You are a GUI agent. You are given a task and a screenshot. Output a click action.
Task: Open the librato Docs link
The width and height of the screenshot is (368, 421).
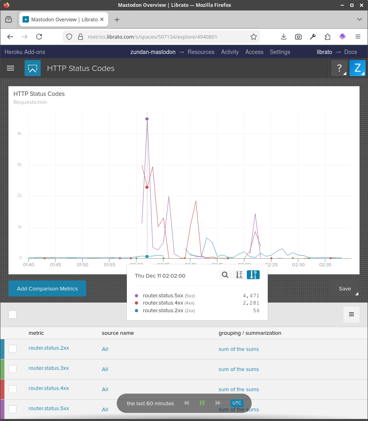[x=351, y=52]
